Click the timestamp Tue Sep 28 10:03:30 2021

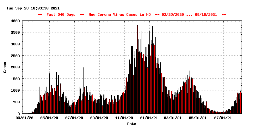tap(33, 8)
